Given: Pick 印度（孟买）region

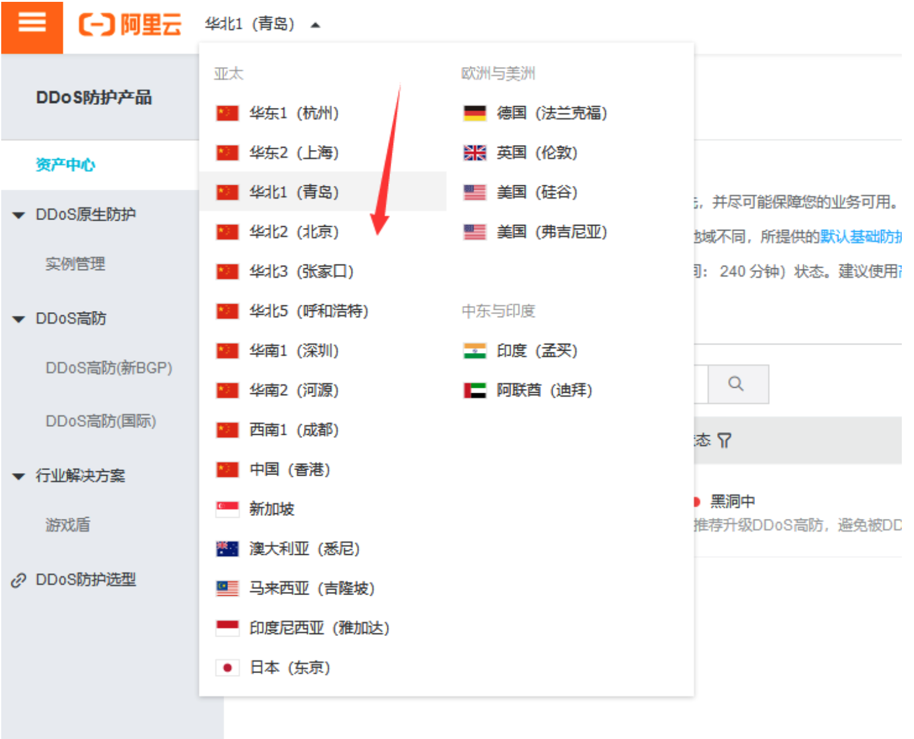Looking at the screenshot, I should pos(570,351).
